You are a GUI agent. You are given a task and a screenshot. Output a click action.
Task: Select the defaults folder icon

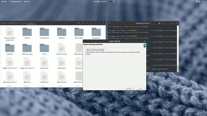[62, 32]
